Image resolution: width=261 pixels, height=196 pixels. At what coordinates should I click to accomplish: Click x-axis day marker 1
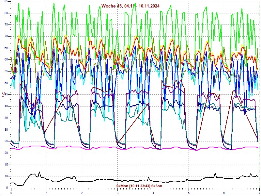coord(47,193)
